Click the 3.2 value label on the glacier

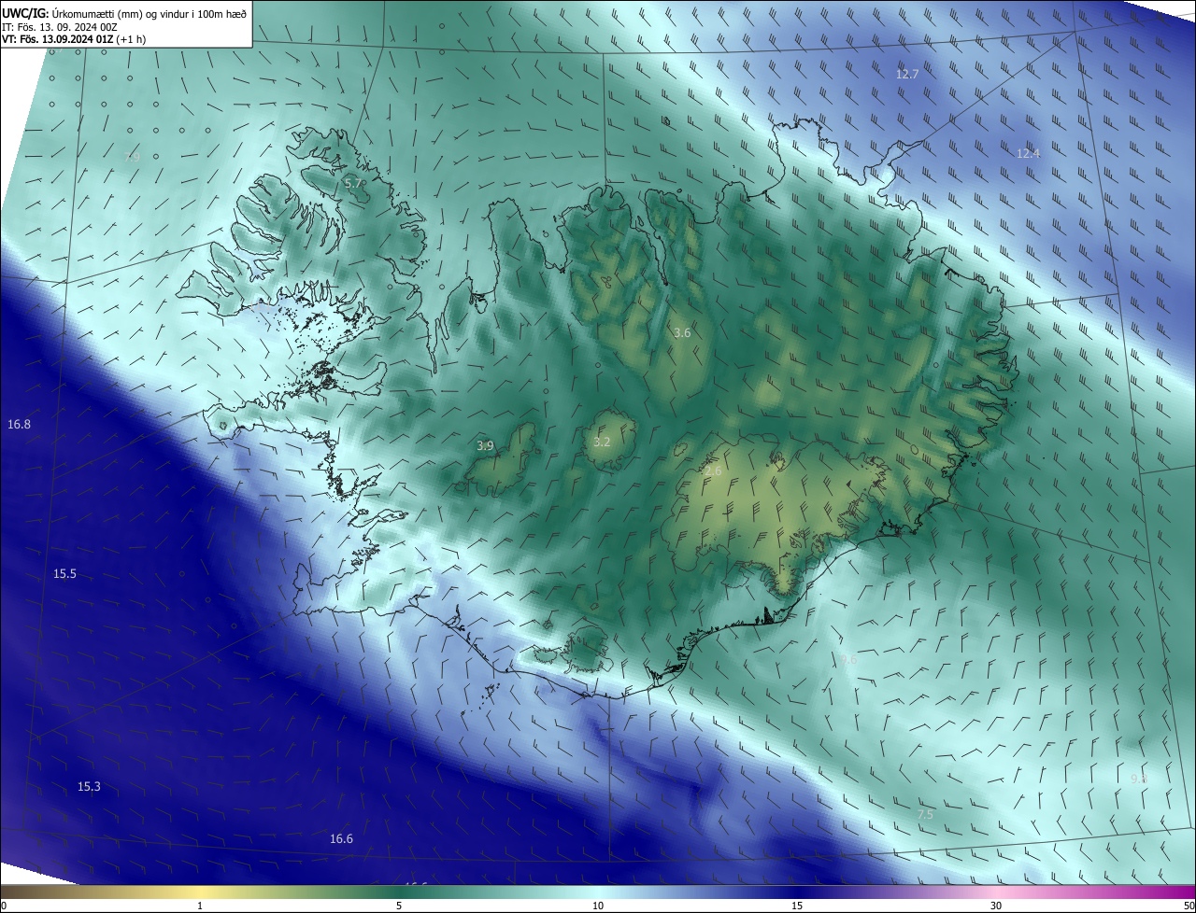[x=602, y=442]
